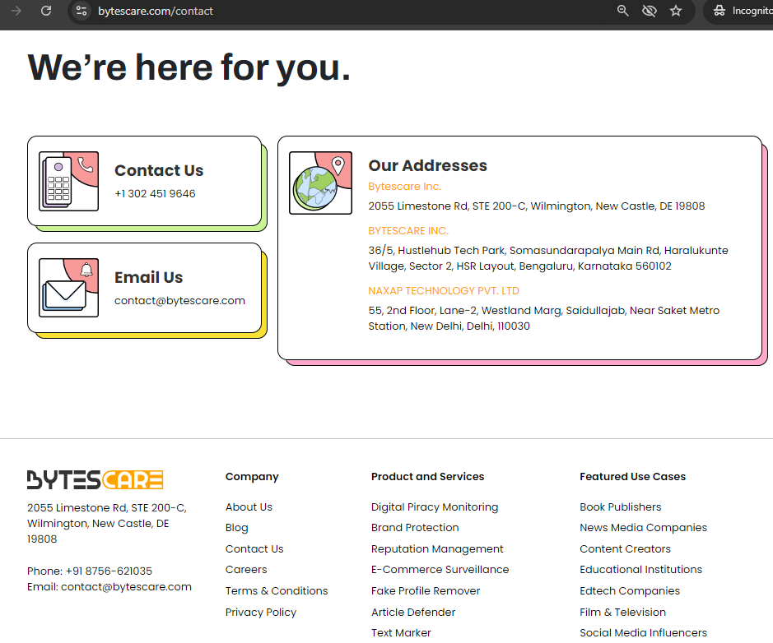
Task: Click the Company footer column heading
Action: click(252, 477)
